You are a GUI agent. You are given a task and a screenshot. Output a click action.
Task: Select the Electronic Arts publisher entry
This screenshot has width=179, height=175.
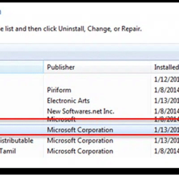tap(68, 101)
